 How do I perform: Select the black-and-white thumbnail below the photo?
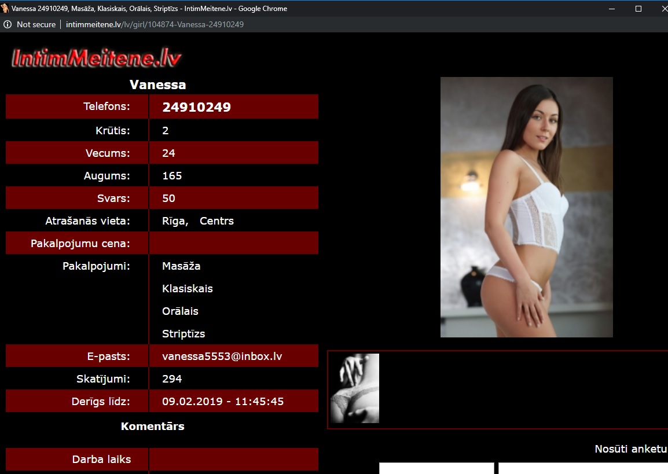coord(354,388)
